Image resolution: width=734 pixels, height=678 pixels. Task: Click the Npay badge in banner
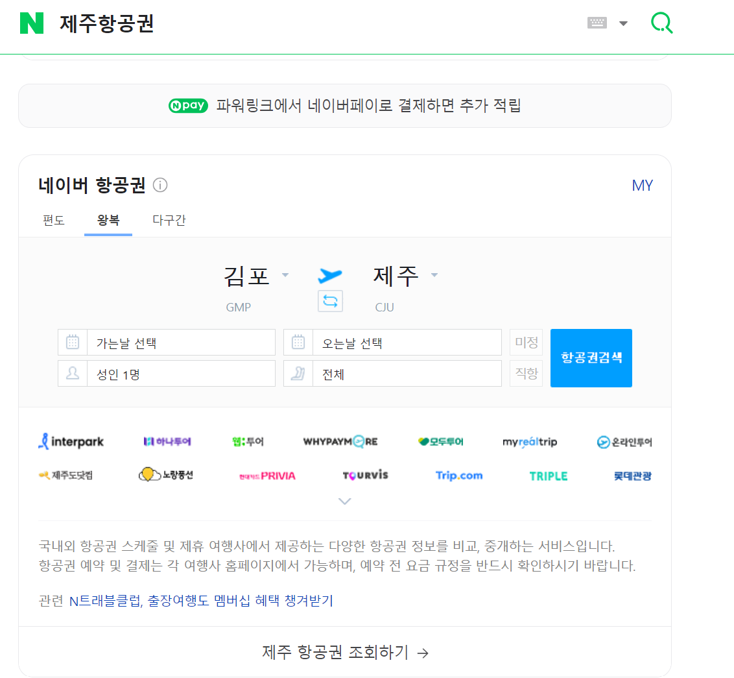(x=187, y=105)
